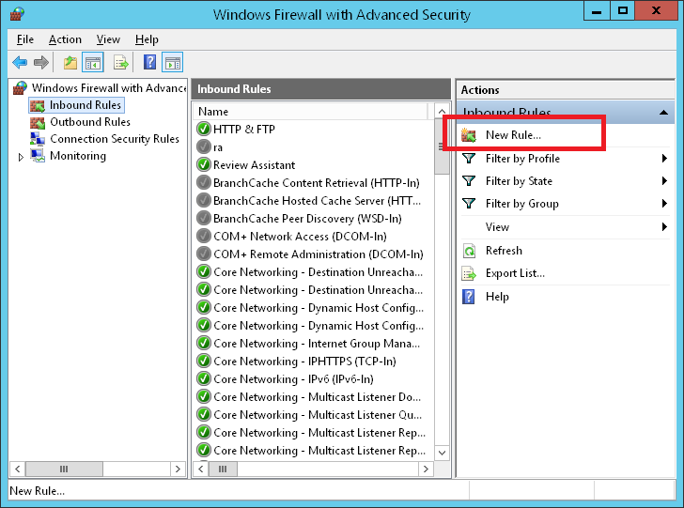Click rules list vertical scrollbar down arrow

point(442,453)
